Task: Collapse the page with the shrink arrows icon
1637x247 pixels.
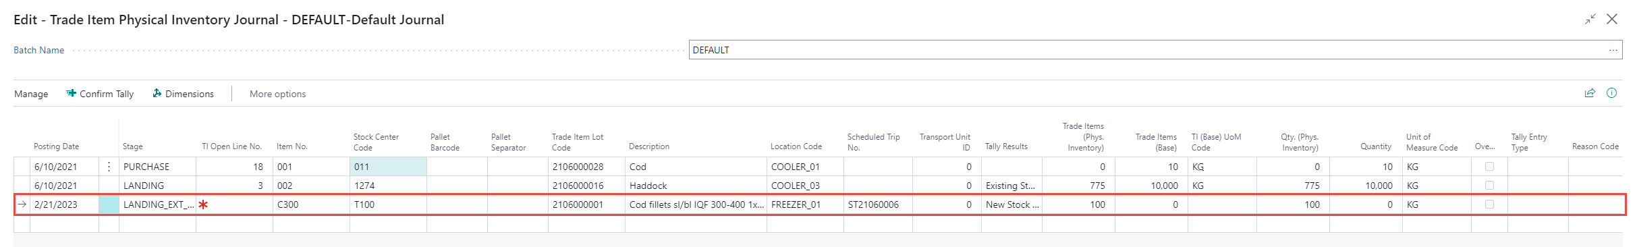Action: click(1590, 19)
